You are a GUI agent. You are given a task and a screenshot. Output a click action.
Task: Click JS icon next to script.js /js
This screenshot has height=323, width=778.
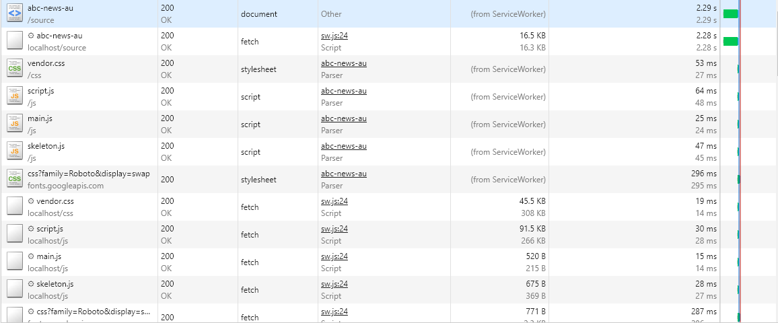pyautogui.click(x=14, y=96)
